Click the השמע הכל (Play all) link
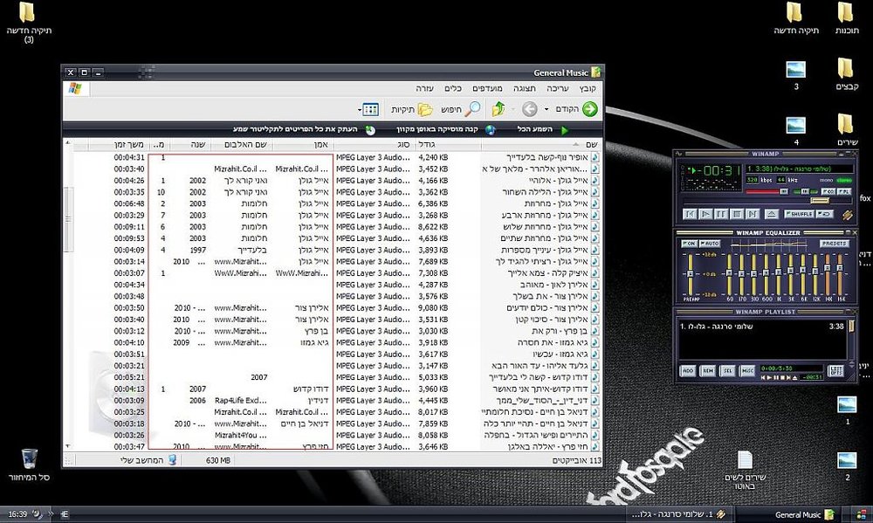 tap(534, 129)
